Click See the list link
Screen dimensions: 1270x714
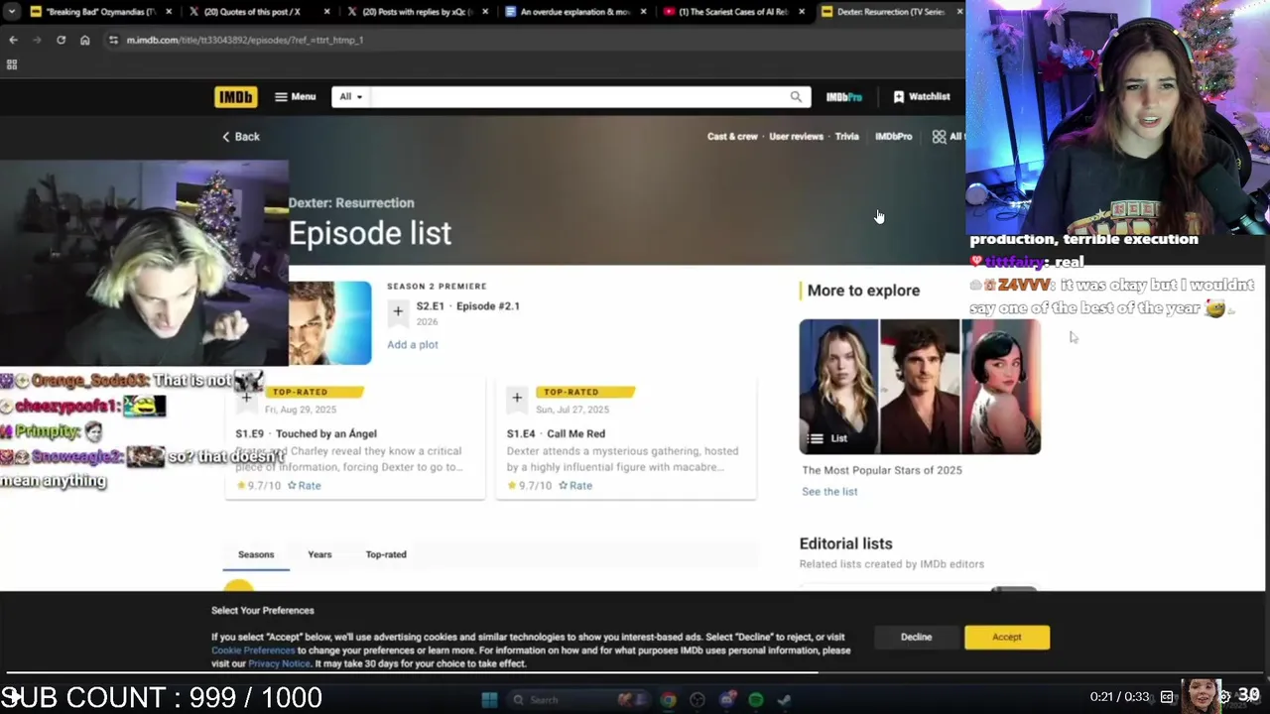click(x=829, y=492)
